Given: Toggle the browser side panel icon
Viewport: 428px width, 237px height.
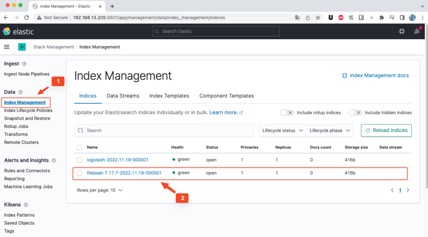Looking at the screenshot, I should (402, 18).
